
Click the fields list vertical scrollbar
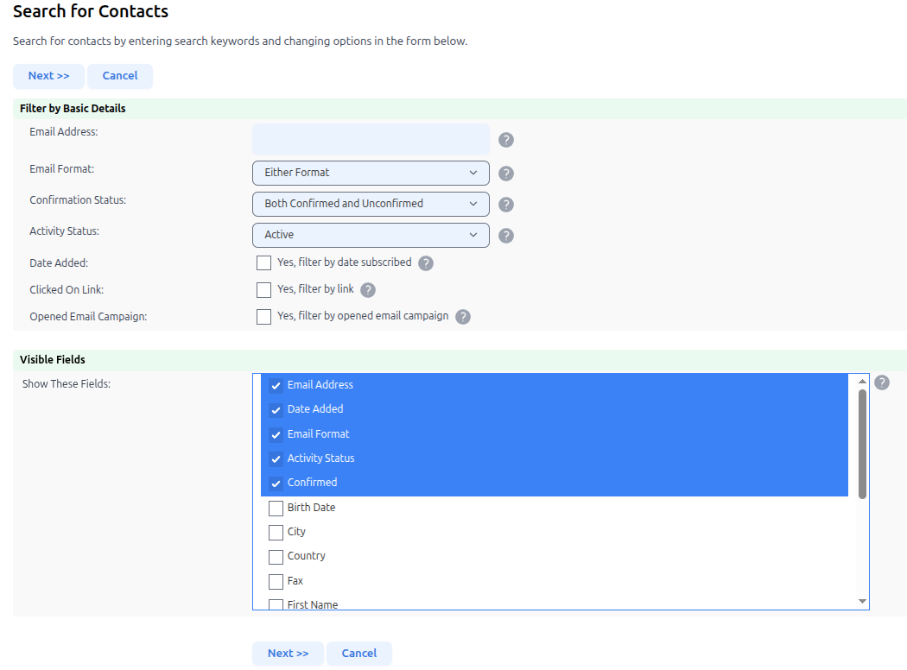(862, 443)
